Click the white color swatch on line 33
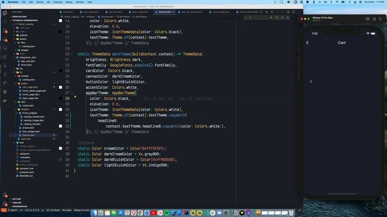 [60, 126]
